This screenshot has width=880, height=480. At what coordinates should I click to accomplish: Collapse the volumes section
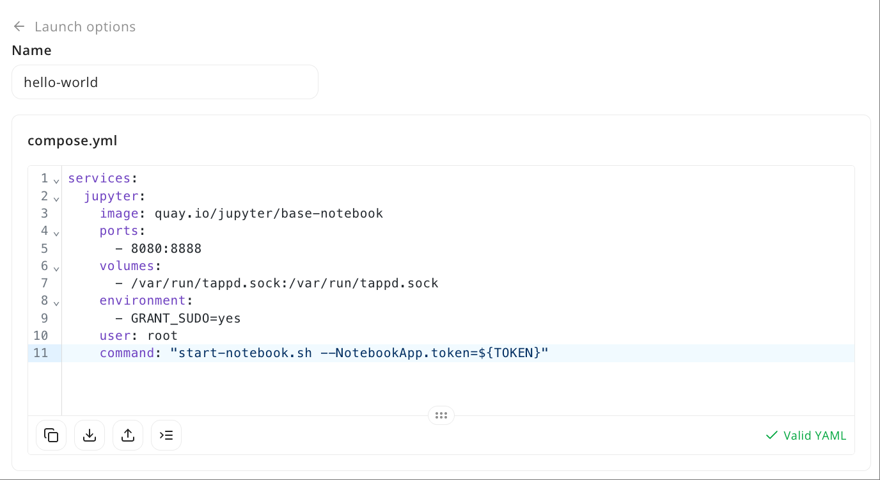tap(56, 268)
